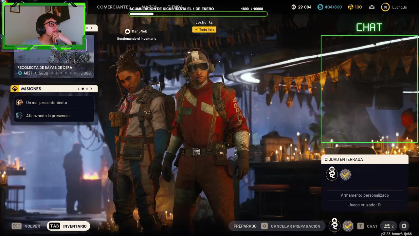This screenshot has height=236, width=419.
Task: Click the checkmark badge icon in bottom bar
Action: coord(348,226)
